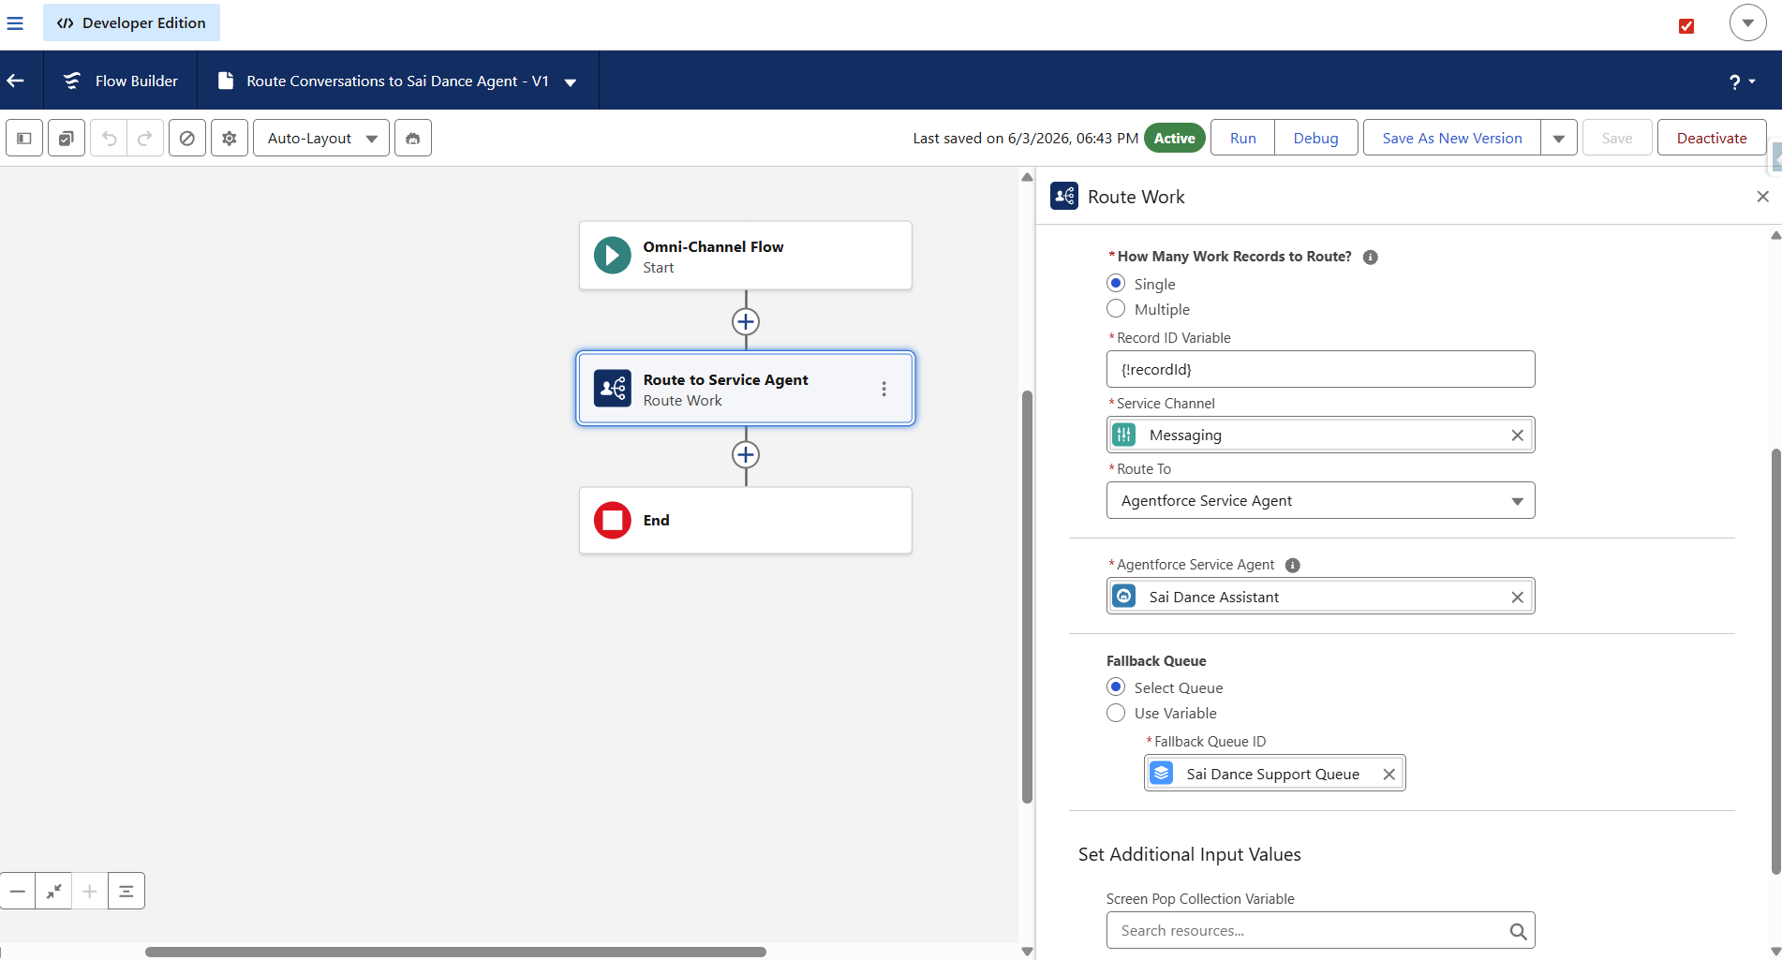1782x960 pixels.
Task: Open the flow name version dropdown arrow
Action: (571, 81)
